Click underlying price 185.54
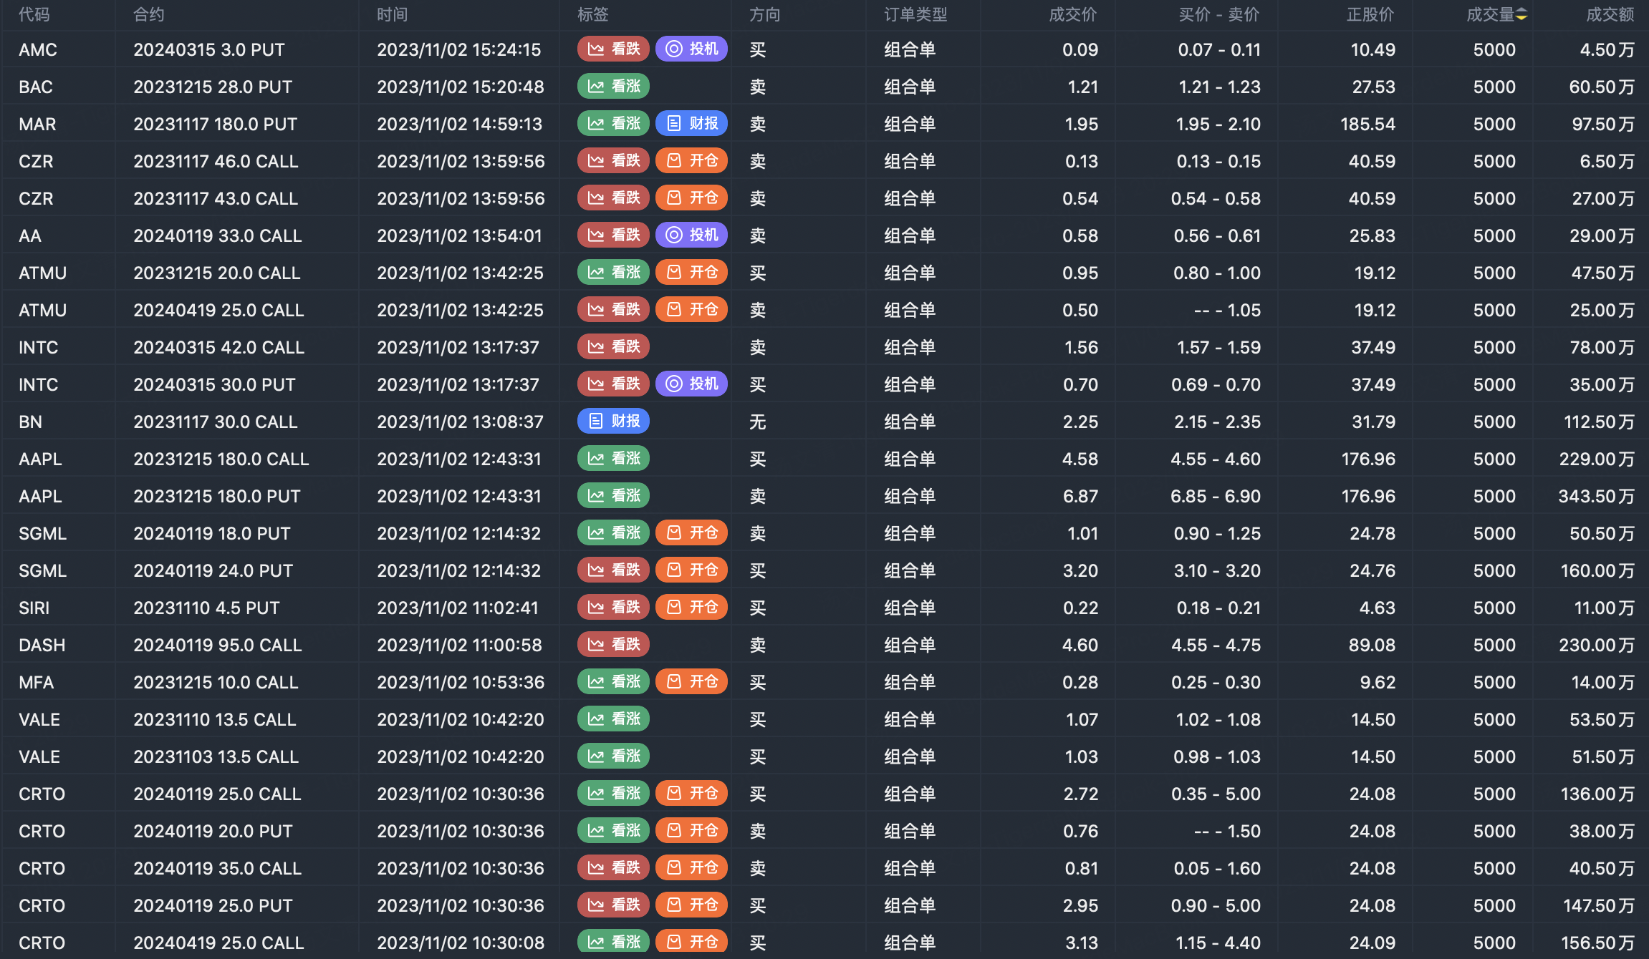This screenshot has height=959, width=1649. click(1368, 124)
